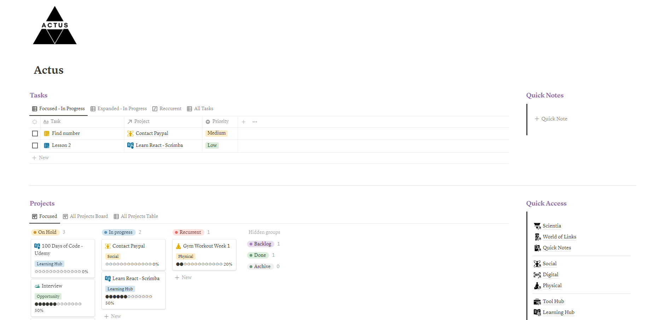Click the Quick Access heading
The width and height of the screenshot is (649, 320).
(546, 203)
